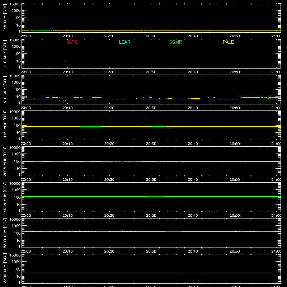Select the 4995 MHz [SFU] axis label

5,197
